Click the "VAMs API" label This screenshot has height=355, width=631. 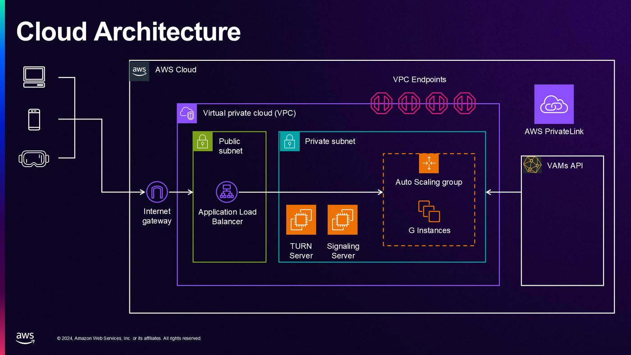[565, 166]
